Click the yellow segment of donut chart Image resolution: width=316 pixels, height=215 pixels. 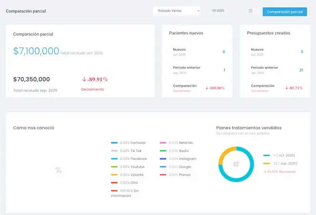pos(225,154)
